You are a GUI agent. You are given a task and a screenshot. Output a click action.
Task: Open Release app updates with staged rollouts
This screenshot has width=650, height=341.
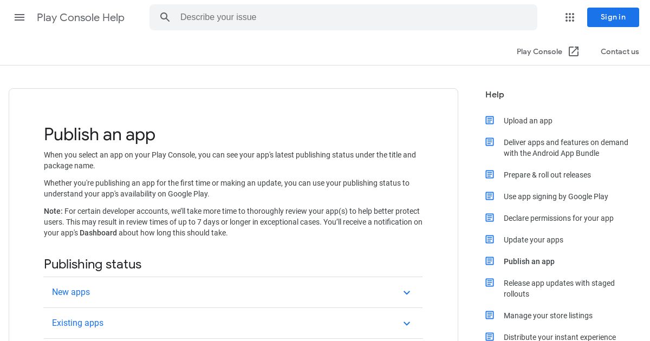[559, 288]
